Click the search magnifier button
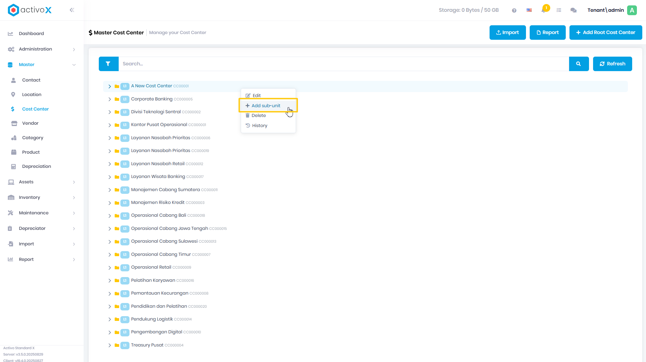 click(x=579, y=64)
